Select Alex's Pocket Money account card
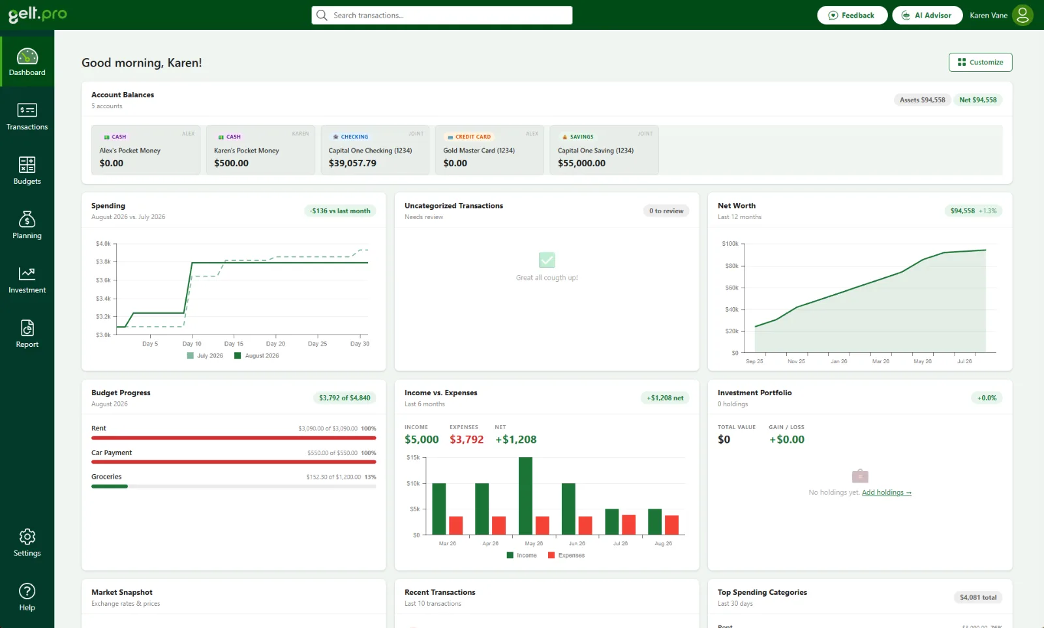The height and width of the screenshot is (628, 1044). [x=146, y=150]
